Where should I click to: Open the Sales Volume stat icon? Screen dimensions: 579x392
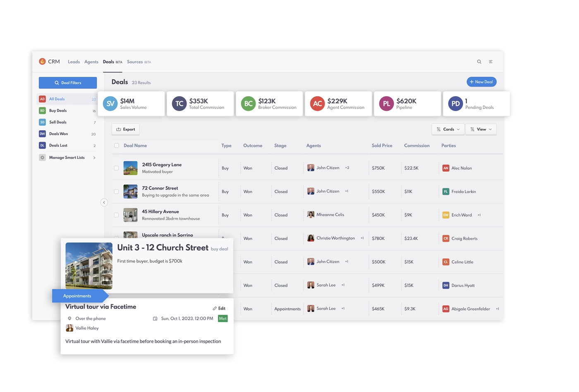pos(110,104)
